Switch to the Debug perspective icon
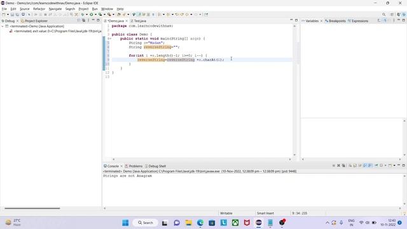407x229 pixels. pyautogui.click(x=404, y=15)
